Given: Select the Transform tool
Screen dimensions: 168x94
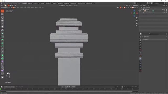Looking at the screenshot, I should point(2,27).
